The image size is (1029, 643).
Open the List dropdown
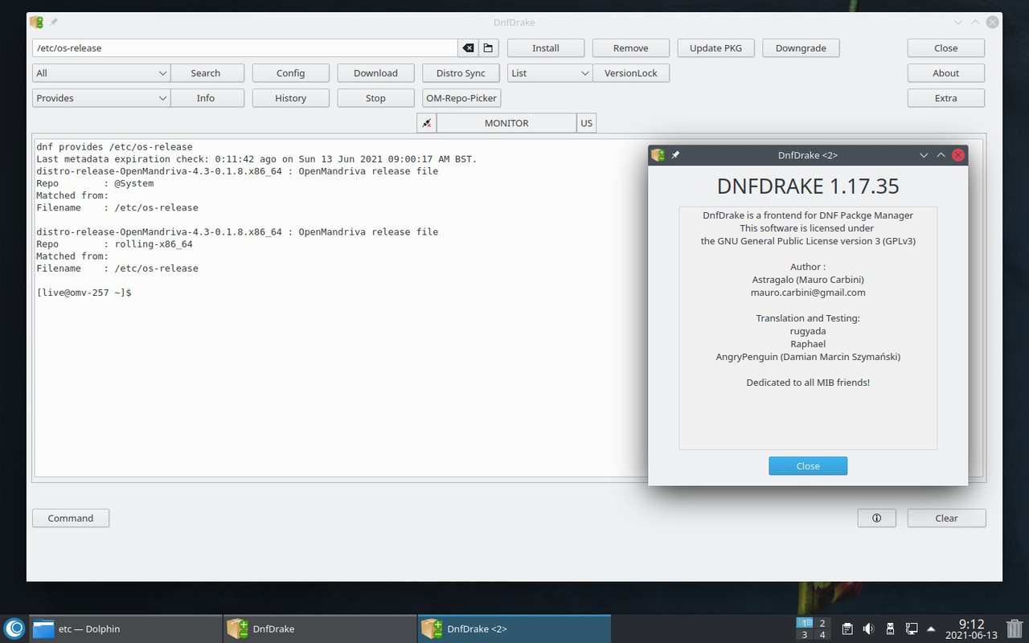pyautogui.click(x=550, y=73)
